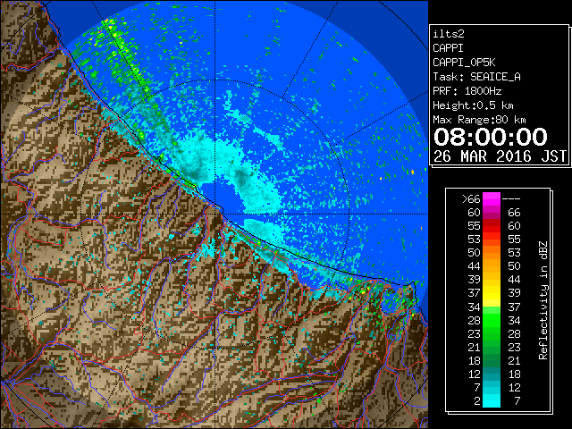Click the 08:00:00 timestamp

point(491,137)
